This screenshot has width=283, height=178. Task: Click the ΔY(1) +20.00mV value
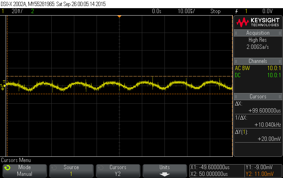click(269, 139)
